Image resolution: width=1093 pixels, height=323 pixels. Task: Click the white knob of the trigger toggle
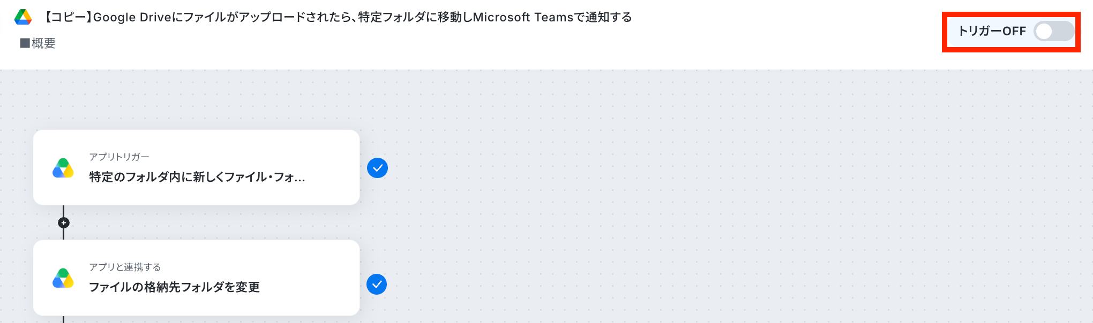coord(1044,31)
